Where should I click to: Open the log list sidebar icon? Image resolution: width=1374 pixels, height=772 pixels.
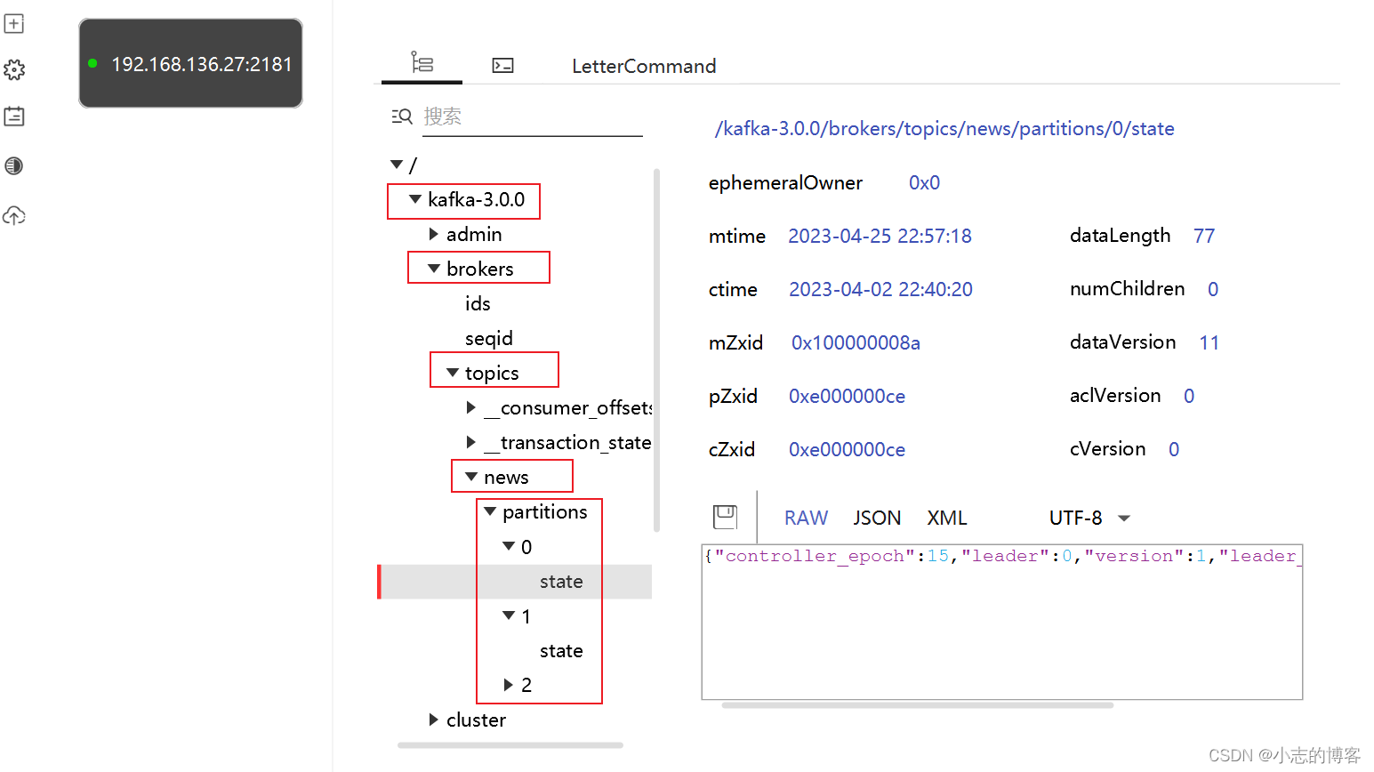14,117
